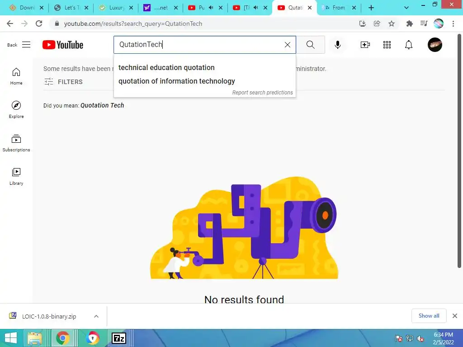Open Windows Start button

11,338
